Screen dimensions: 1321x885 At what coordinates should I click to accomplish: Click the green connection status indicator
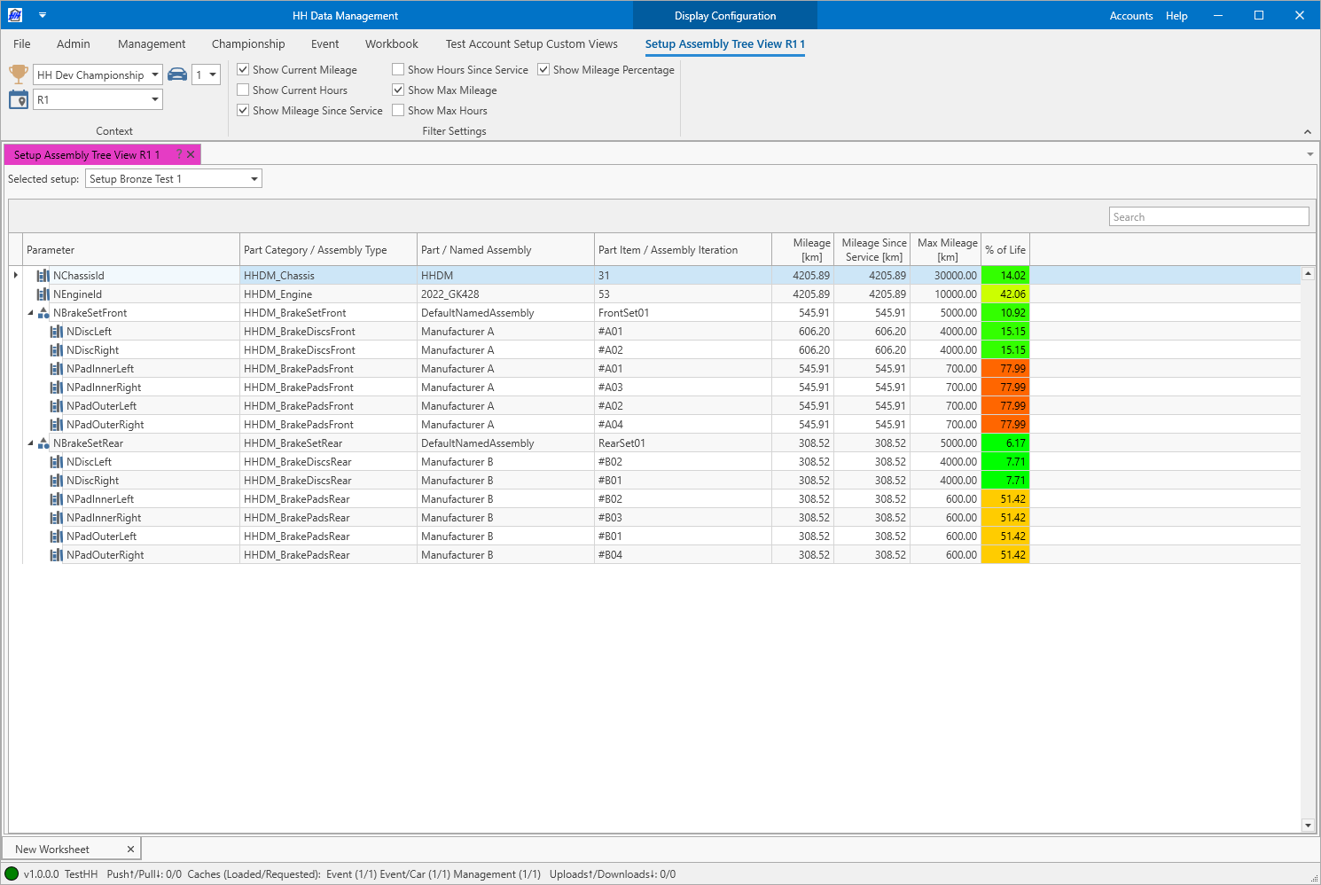[x=12, y=873]
